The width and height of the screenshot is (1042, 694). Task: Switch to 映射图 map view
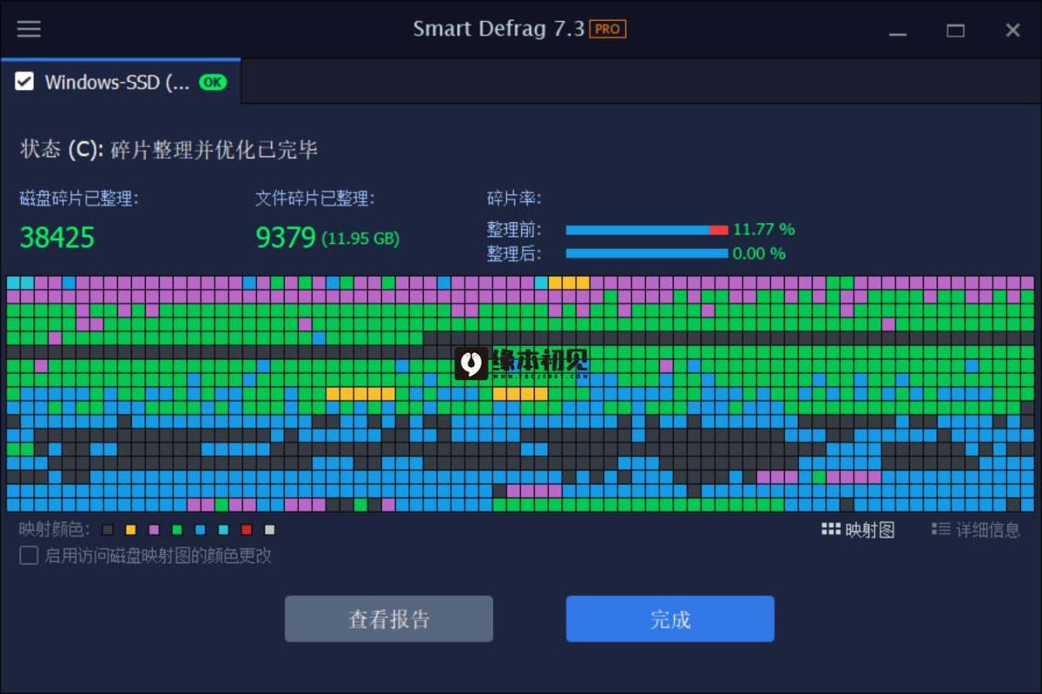coord(858,530)
